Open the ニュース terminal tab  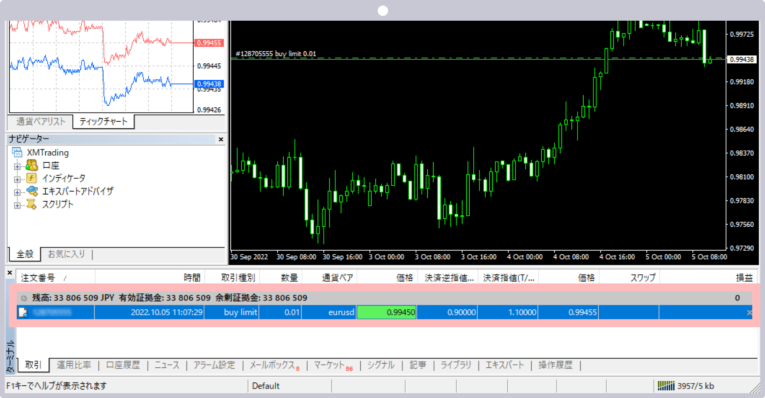pyautogui.click(x=167, y=365)
